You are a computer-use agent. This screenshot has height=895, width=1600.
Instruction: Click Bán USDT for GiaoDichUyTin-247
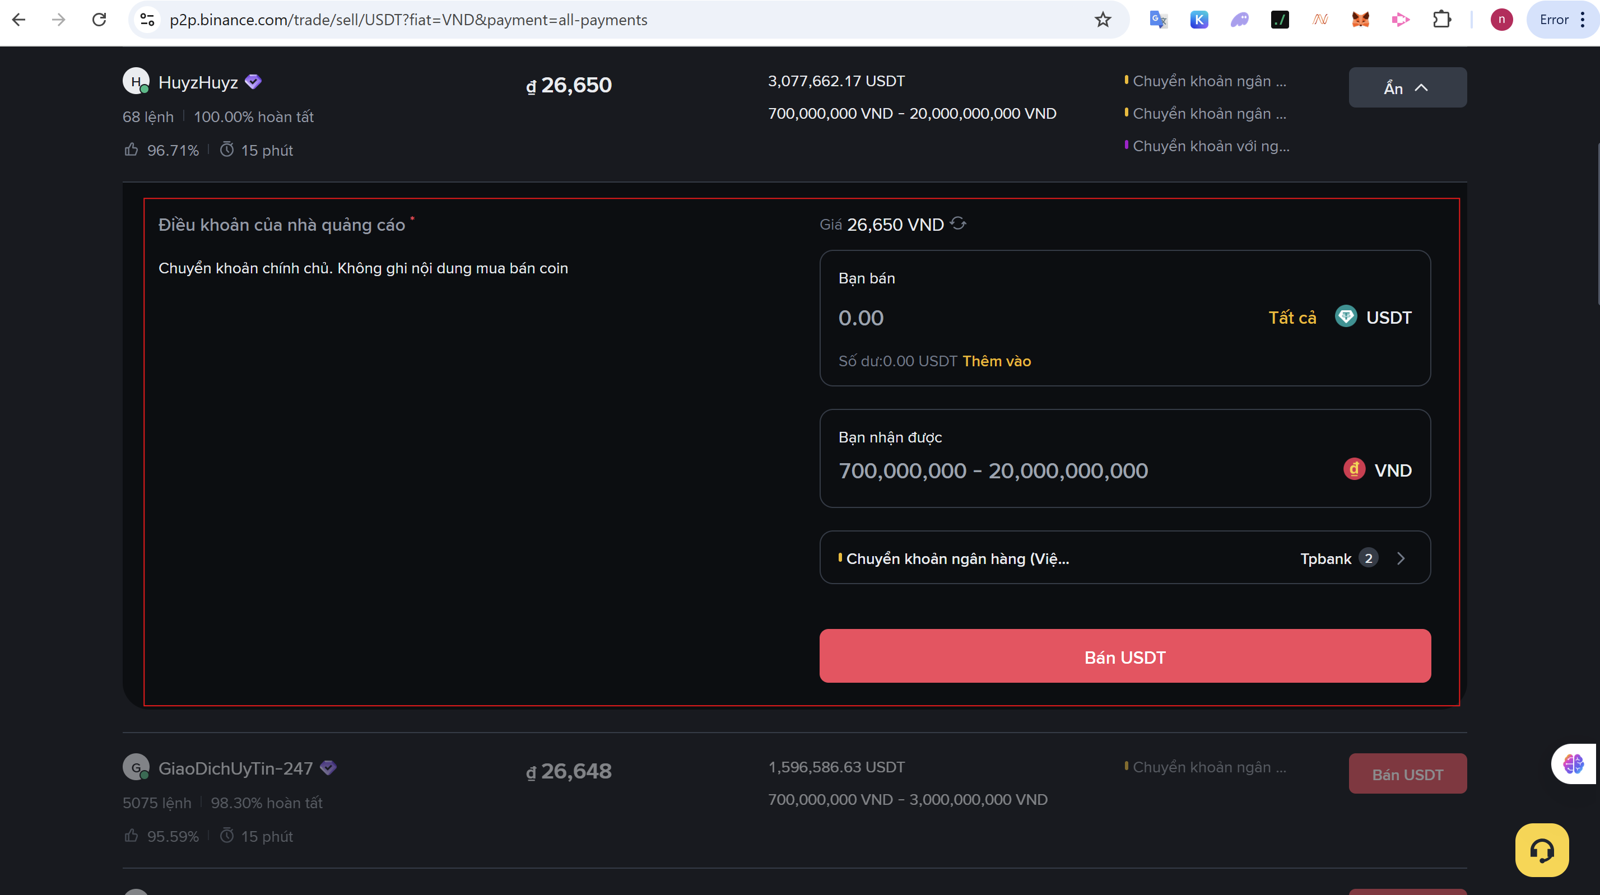click(1407, 774)
